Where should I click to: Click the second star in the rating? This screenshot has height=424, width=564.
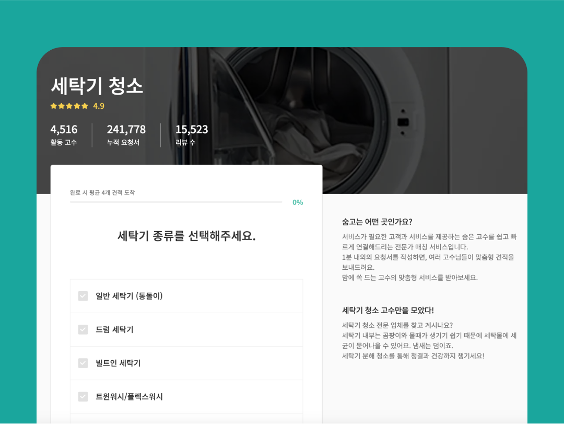pyautogui.click(x=61, y=106)
